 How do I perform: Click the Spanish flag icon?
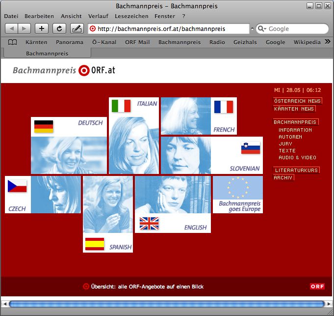point(95,244)
